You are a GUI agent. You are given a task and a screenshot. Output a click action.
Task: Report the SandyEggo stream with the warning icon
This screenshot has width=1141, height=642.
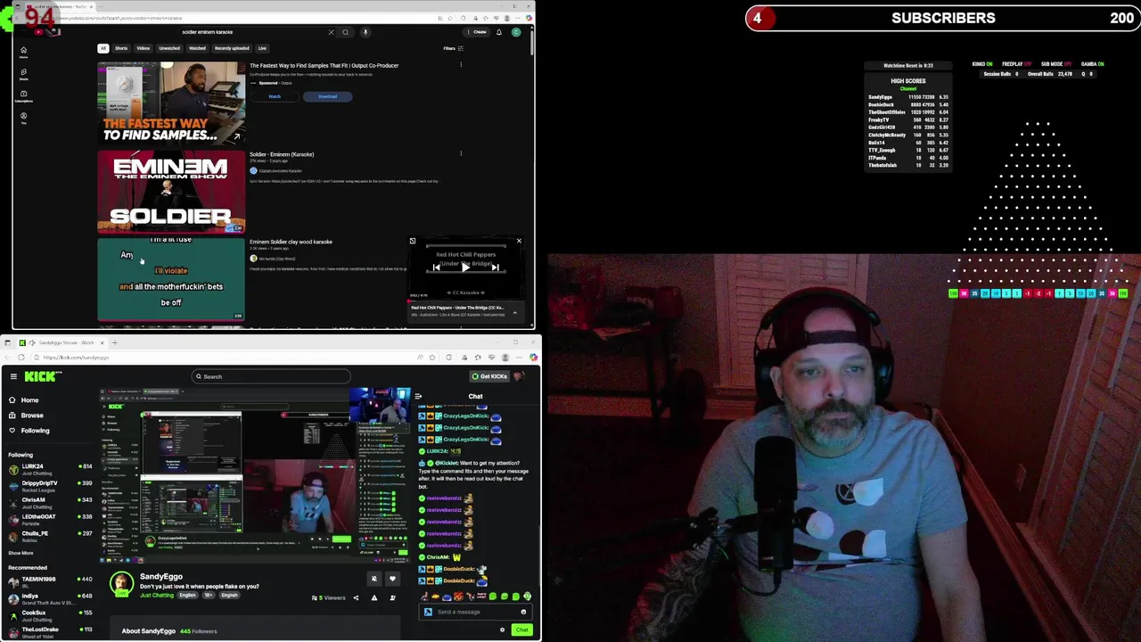374,597
